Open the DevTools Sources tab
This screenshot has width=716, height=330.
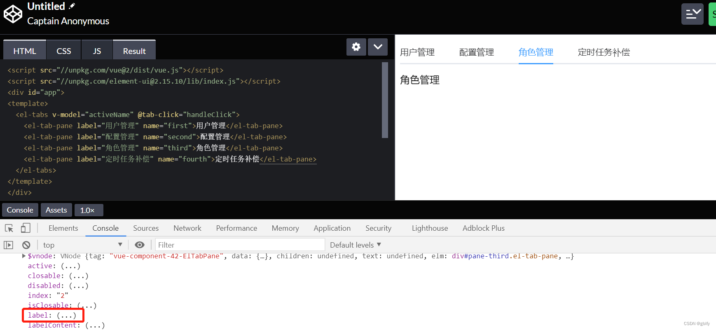pos(146,228)
